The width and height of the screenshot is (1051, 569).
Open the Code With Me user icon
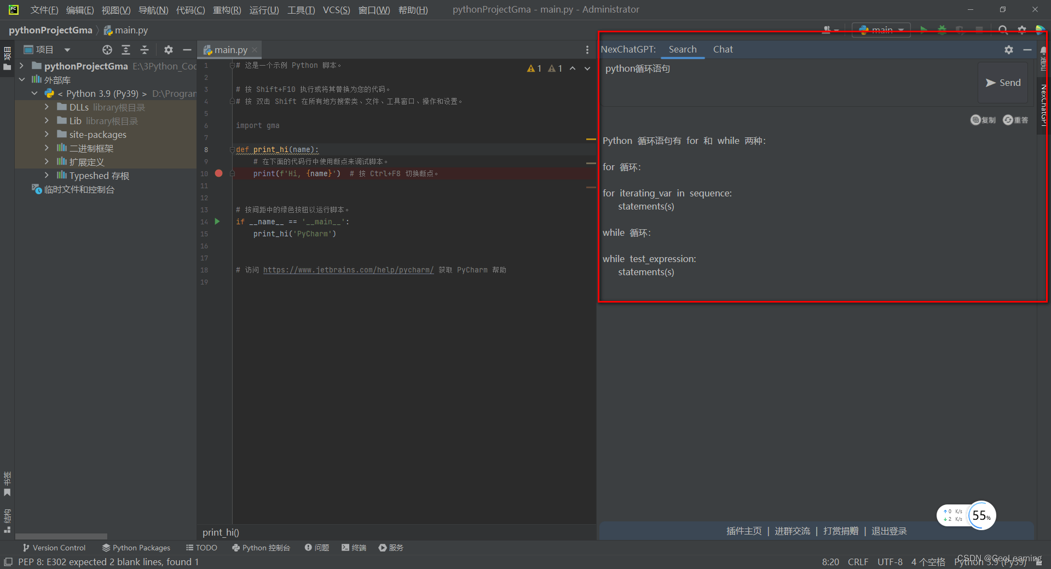coord(830,30)
